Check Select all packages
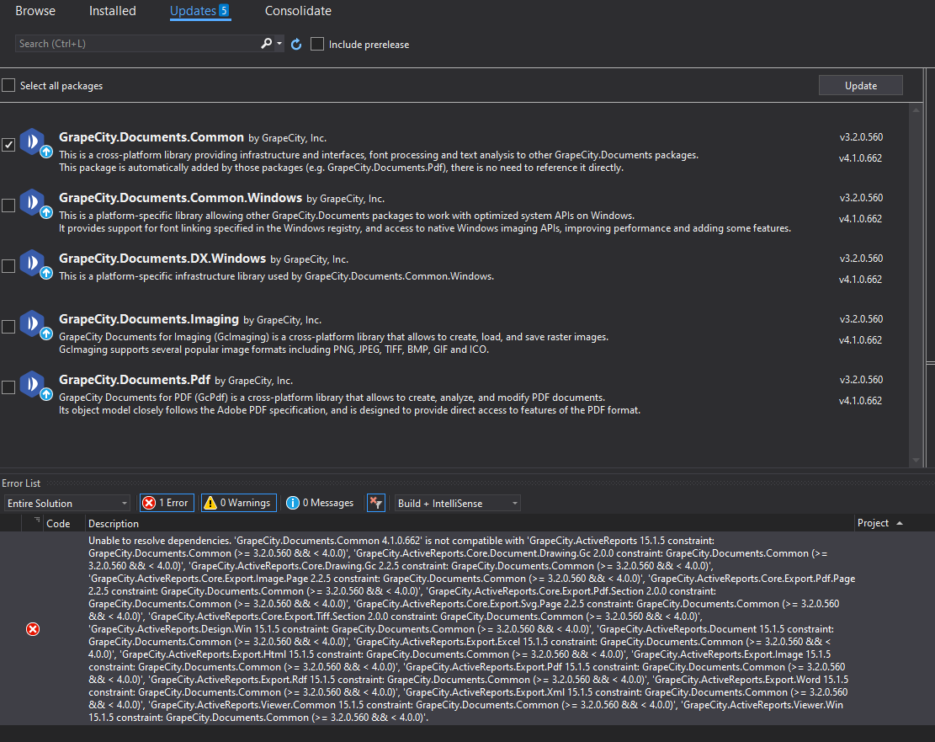 point(8,85)
